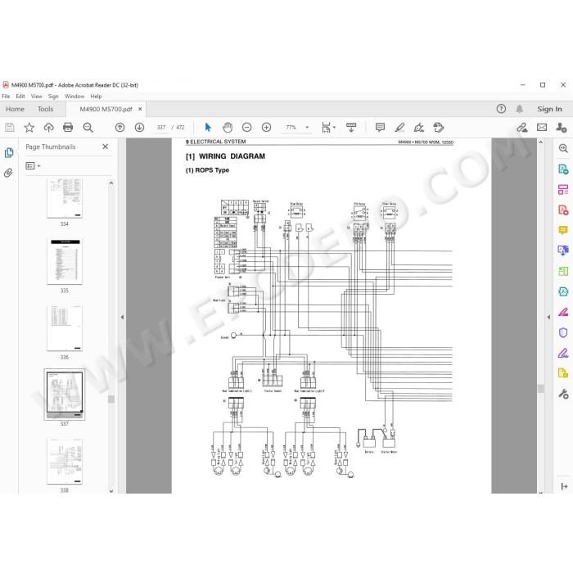The height and width of the screenshot is (573, 573).
Task: Share a link to the file
Action: tap(522, 128)
